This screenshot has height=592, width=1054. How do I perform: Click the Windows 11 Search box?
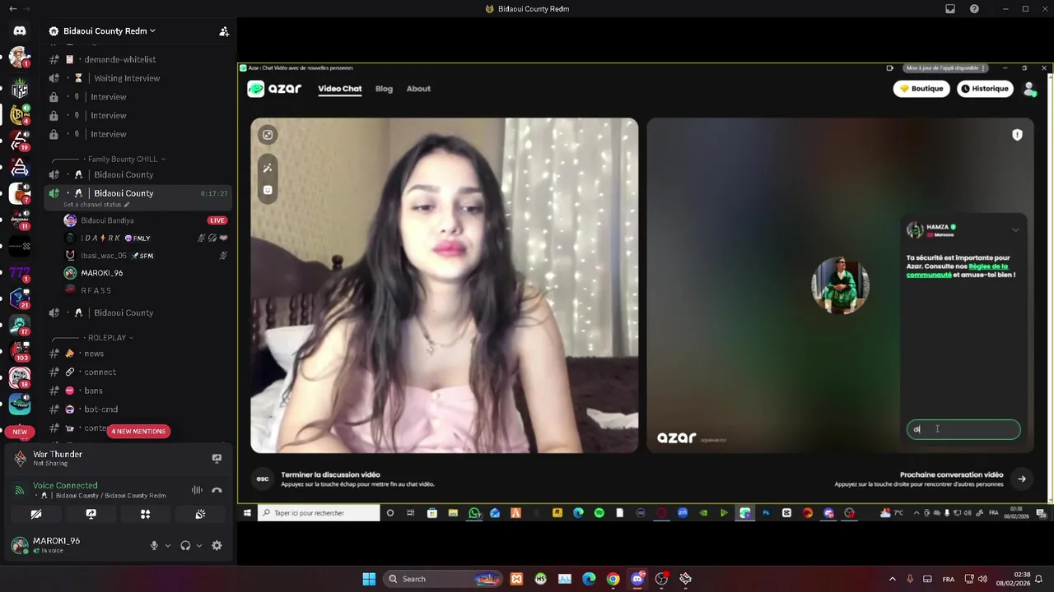point(445,579)
